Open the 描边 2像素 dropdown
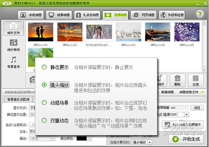Image resolution: width=209 pixels, height=147 pixels. (x=42, y=139)
